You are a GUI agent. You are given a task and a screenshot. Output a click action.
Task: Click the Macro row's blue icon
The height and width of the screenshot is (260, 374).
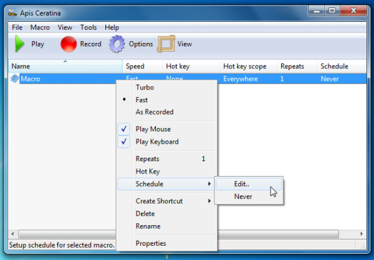pyautogui.click(x=14, y=78)
